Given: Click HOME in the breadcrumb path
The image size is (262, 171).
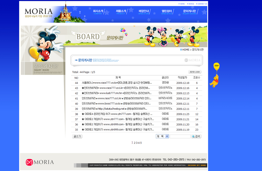Looking at the screenshot, I should click(185, 50).
